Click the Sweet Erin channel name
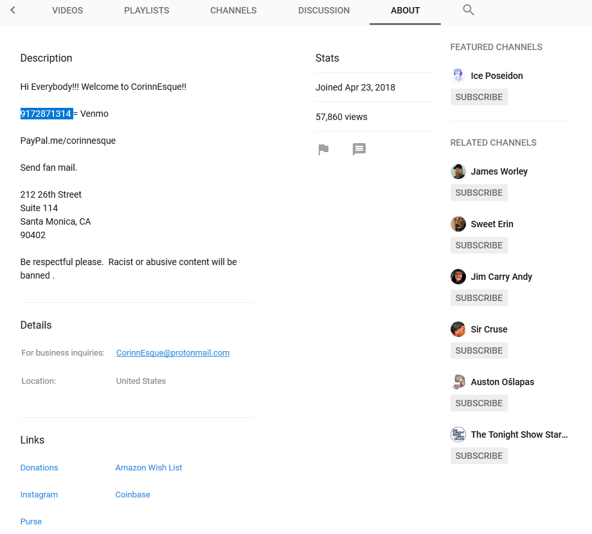The height and width of the screenshot is (534, 592). [x=492, y=224]
